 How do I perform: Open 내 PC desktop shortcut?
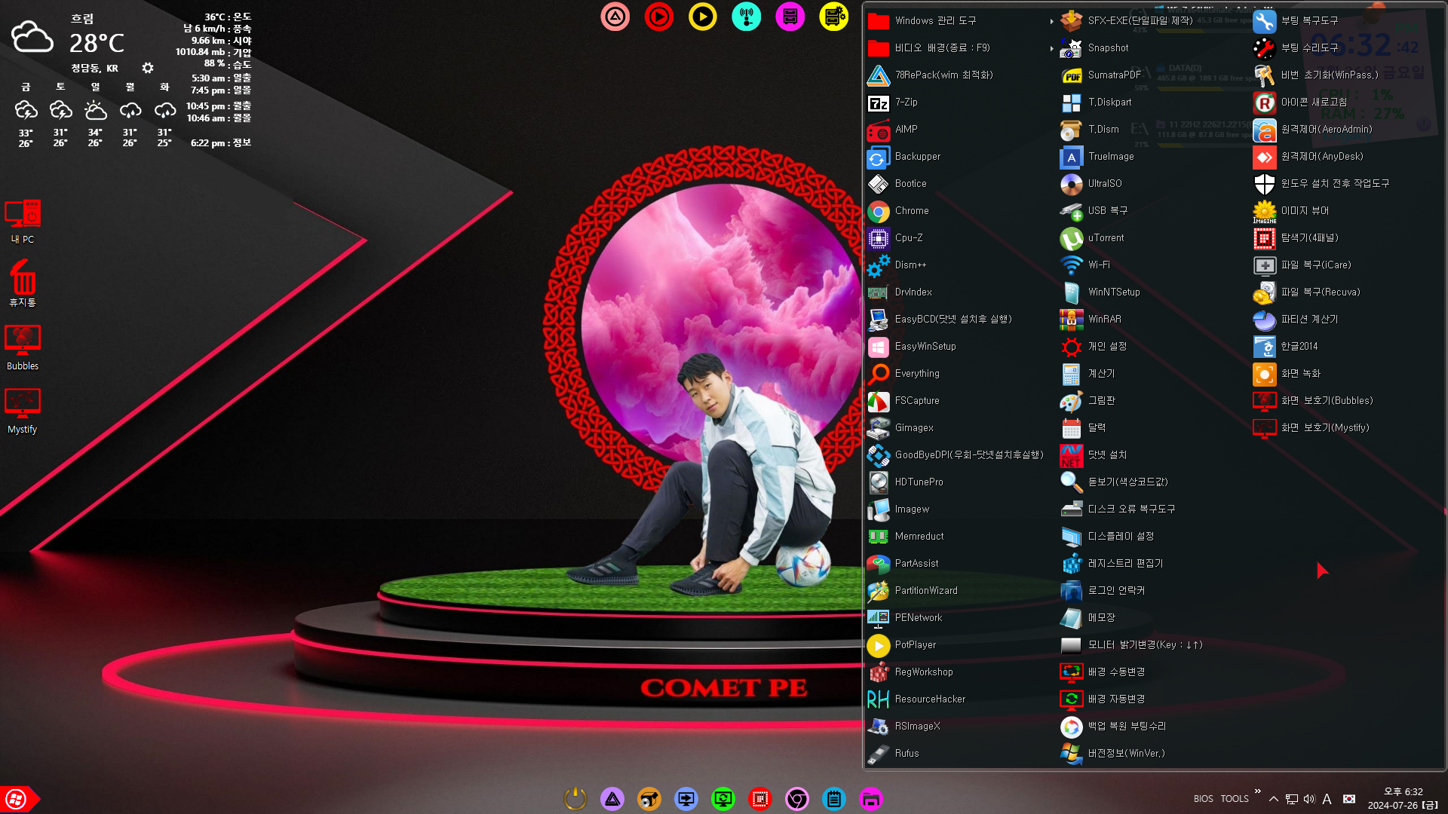[x=23, y=222]
